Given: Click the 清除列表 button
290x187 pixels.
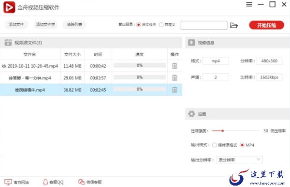Looking at the screenshot, I should click(74, 24).
